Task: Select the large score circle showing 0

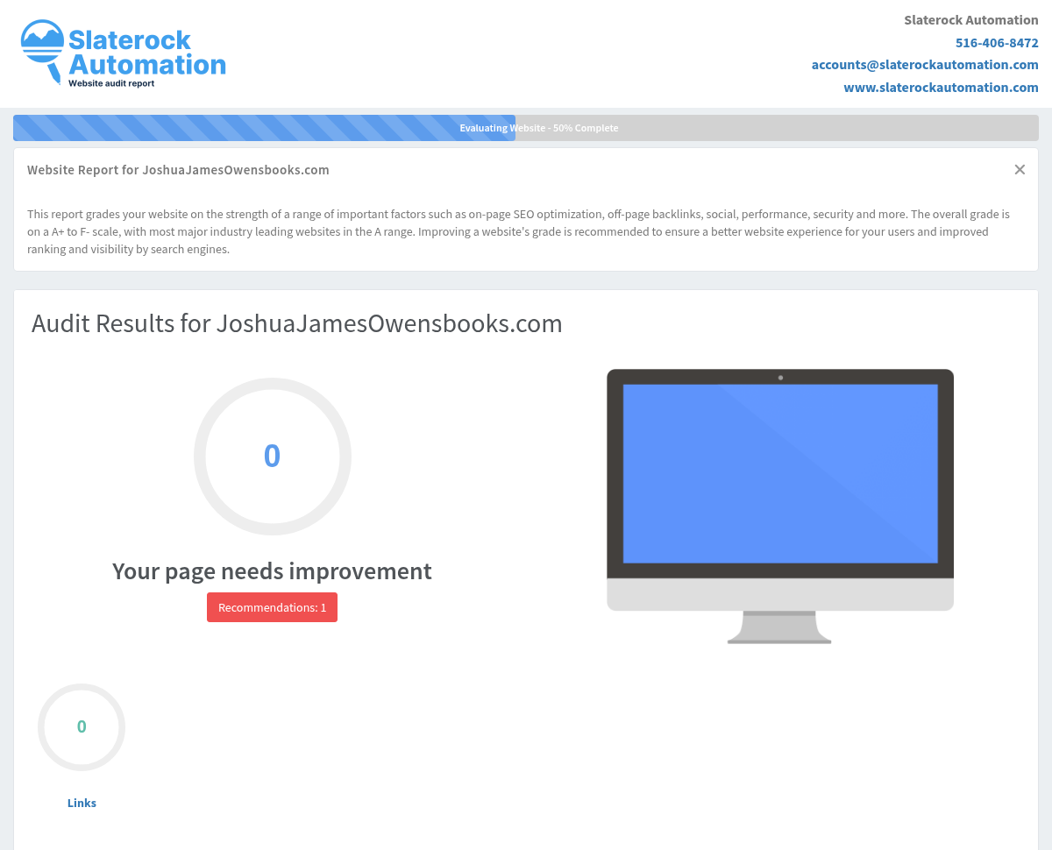Action: 272,457
